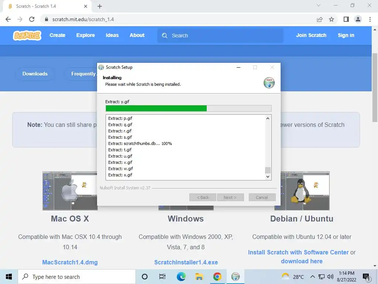
Task: Click the Chrome forward arrow
Action: coord(20,19)
